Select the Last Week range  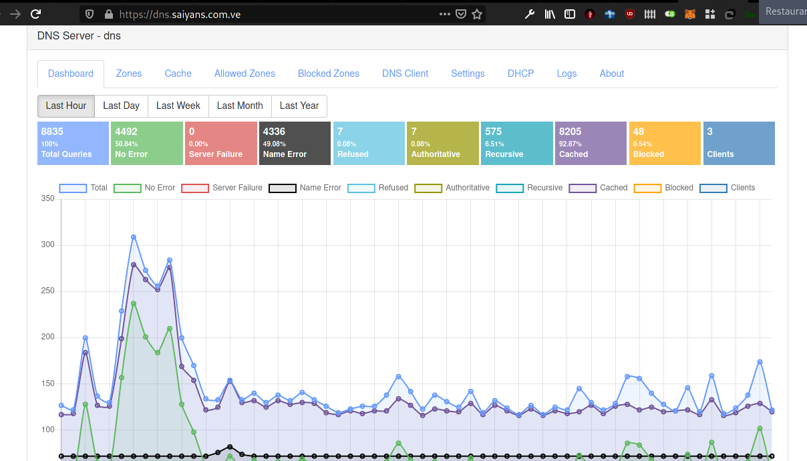pos(178,106)
